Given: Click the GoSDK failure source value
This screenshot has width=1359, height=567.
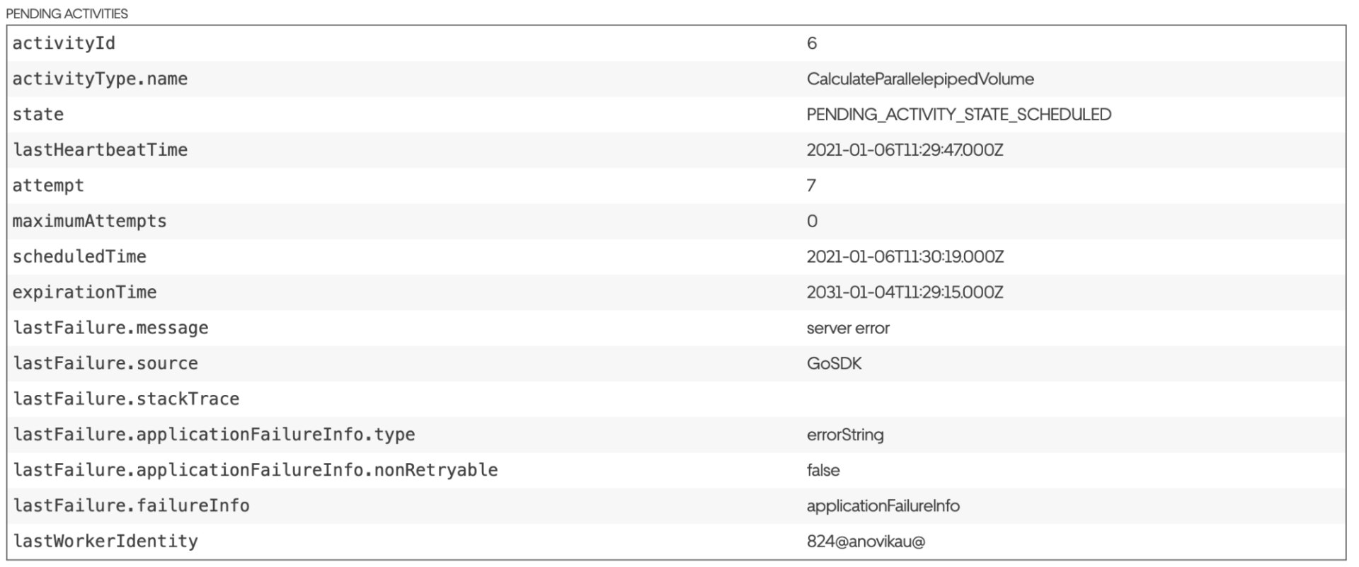Looking at the screenshot, I should 834,363.
